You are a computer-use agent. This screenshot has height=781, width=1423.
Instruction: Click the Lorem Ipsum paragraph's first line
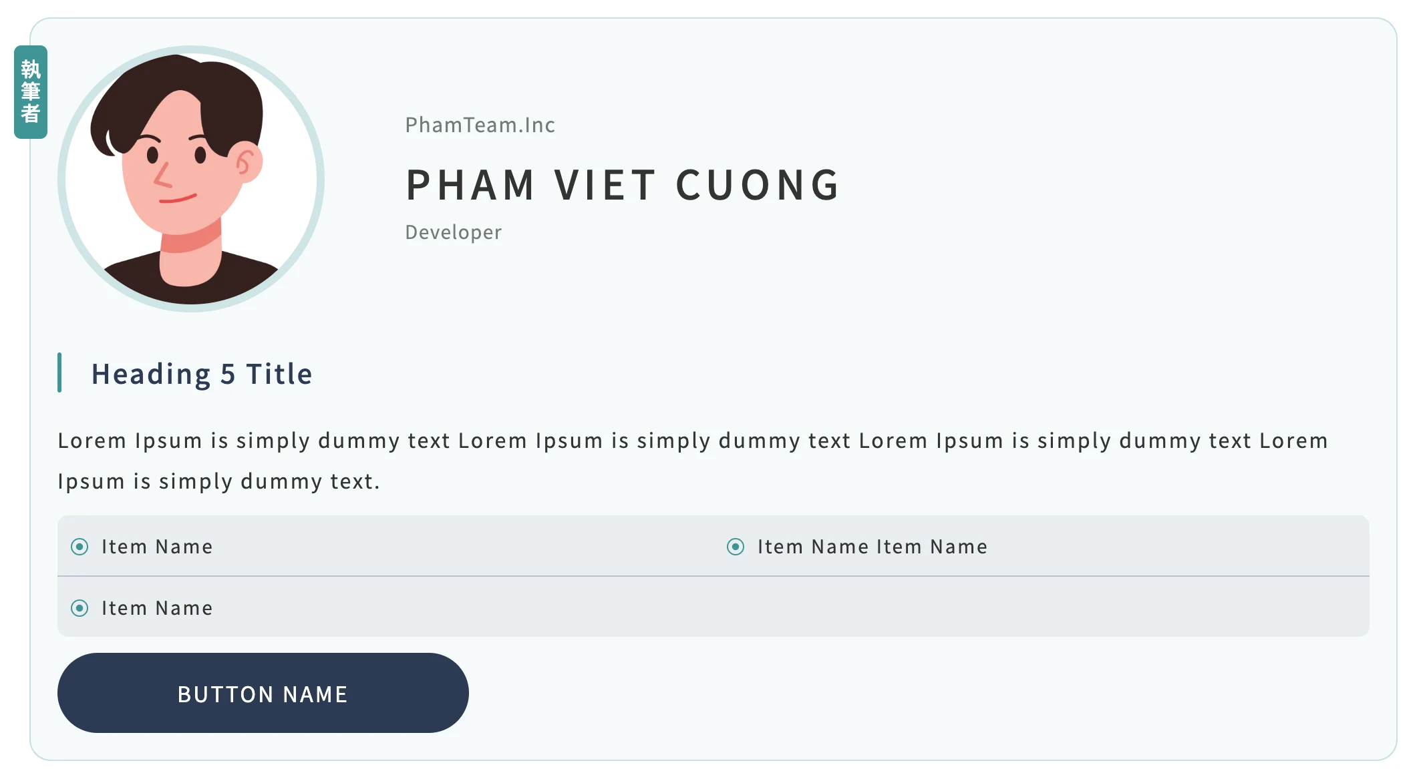[692, 441]
